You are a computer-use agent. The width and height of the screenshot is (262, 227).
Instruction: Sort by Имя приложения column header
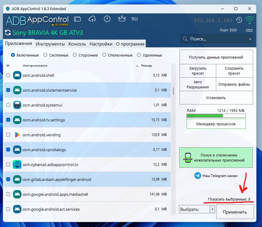point(35,66)
